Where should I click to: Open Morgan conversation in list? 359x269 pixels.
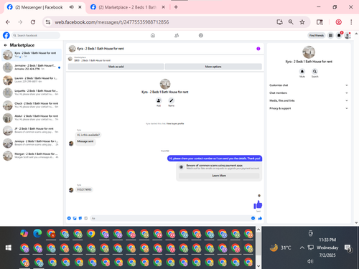coord(32,156)
